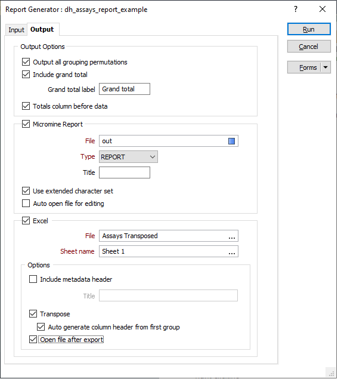Click the help question mark icon

point(296,9)
